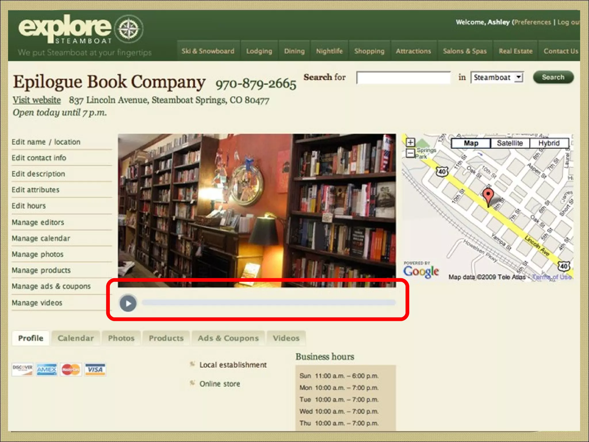
Task: Click the MasterCard icon
Action: [x=71, y=369]
